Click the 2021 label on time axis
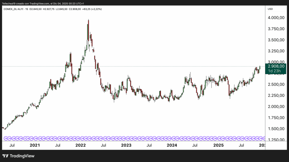The width and height of the screenshot is (289, 162). [x=35, y=145]
